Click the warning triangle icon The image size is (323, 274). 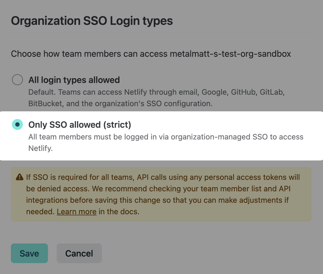point(20,177)
